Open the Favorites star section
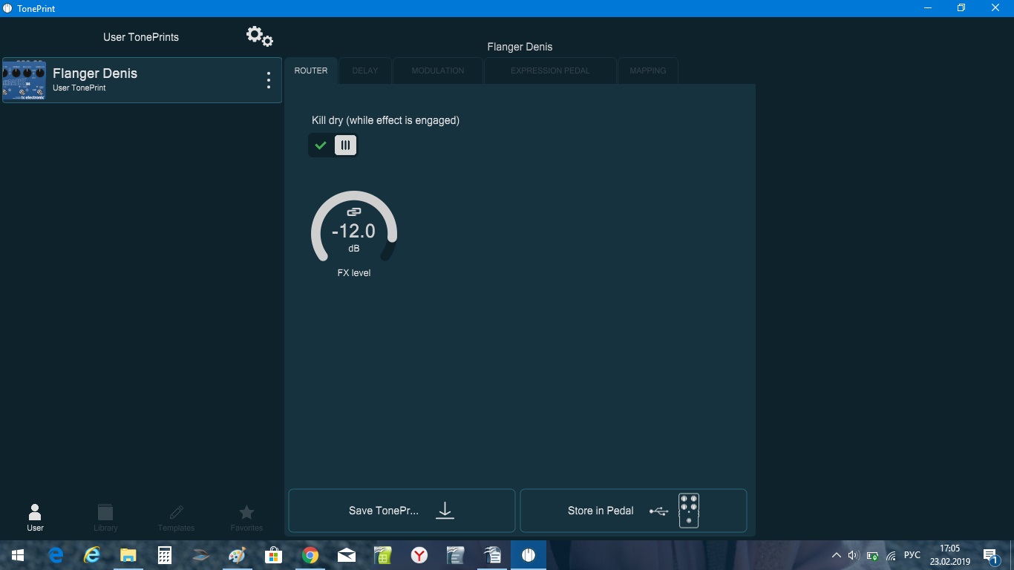This screenshot has width=1014, height=570. pyautogui.click(x=246, y=518)
